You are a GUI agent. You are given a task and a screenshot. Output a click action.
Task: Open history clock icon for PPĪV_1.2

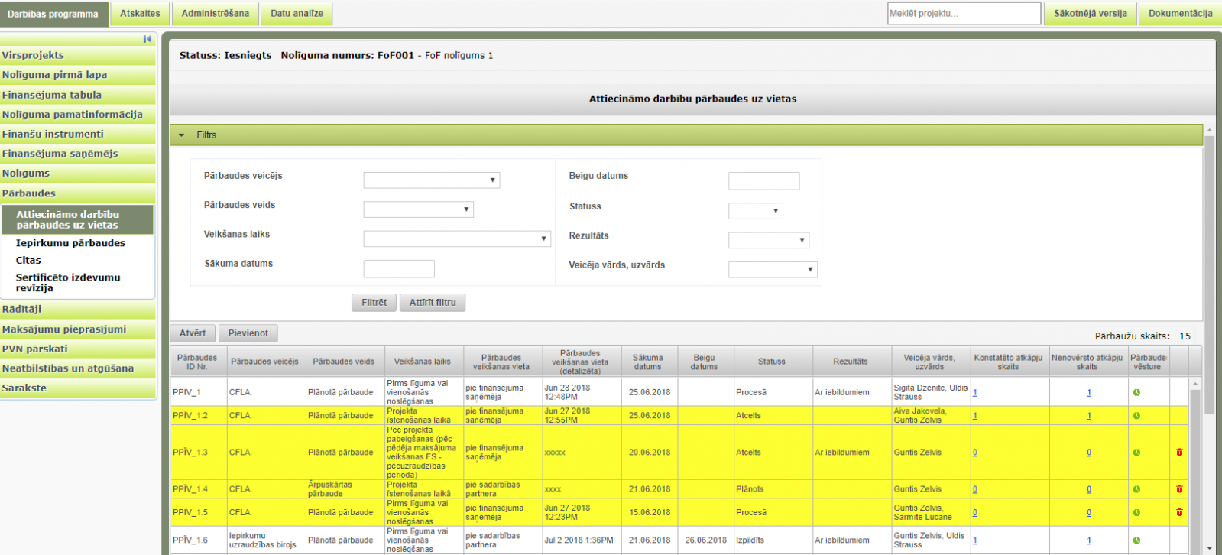1136,416
